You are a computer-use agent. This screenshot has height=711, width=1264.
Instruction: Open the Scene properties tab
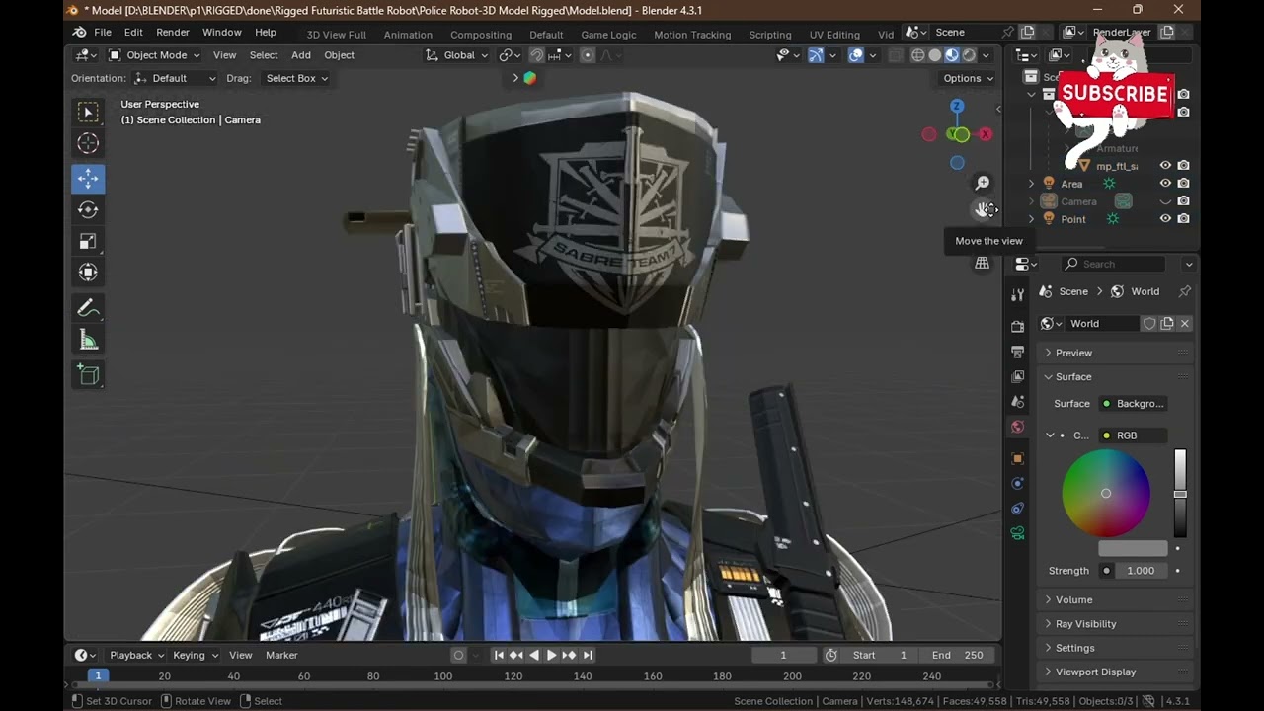point(1018,402)
